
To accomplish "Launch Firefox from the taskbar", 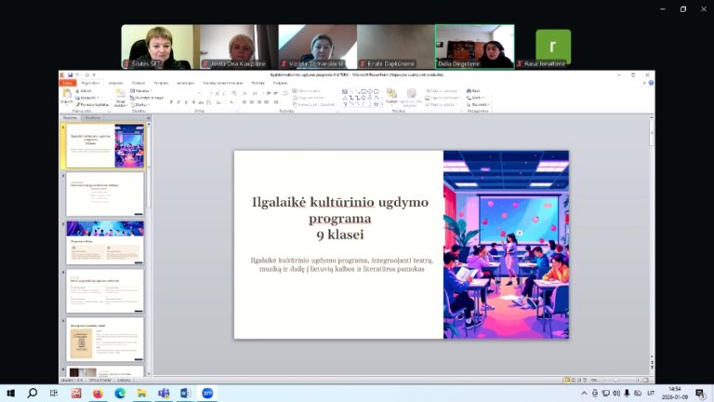I will coord(98,393).
